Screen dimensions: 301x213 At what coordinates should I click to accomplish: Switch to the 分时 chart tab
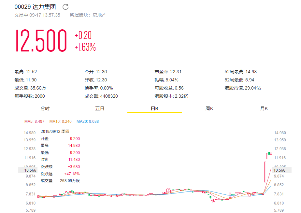tap(45, 108)
